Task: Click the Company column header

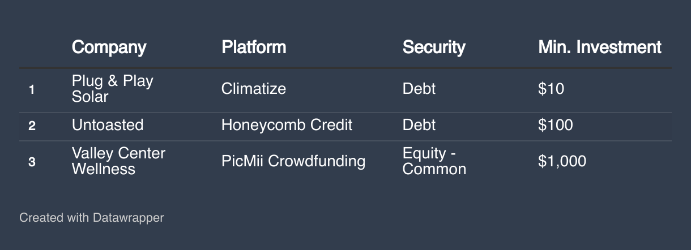Action: click(x=109, y=47)
